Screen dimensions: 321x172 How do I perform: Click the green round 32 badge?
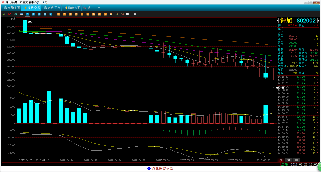pos(319,166)
